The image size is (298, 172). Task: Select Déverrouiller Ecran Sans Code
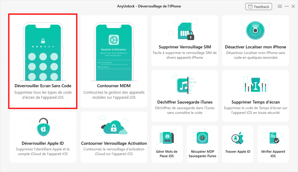point(43,86)
